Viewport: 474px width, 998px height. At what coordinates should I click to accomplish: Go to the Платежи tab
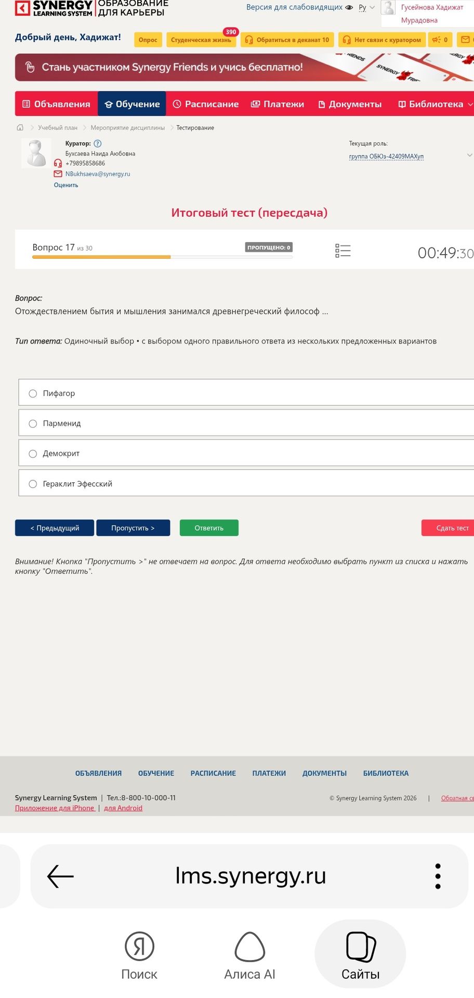point(278,104)
